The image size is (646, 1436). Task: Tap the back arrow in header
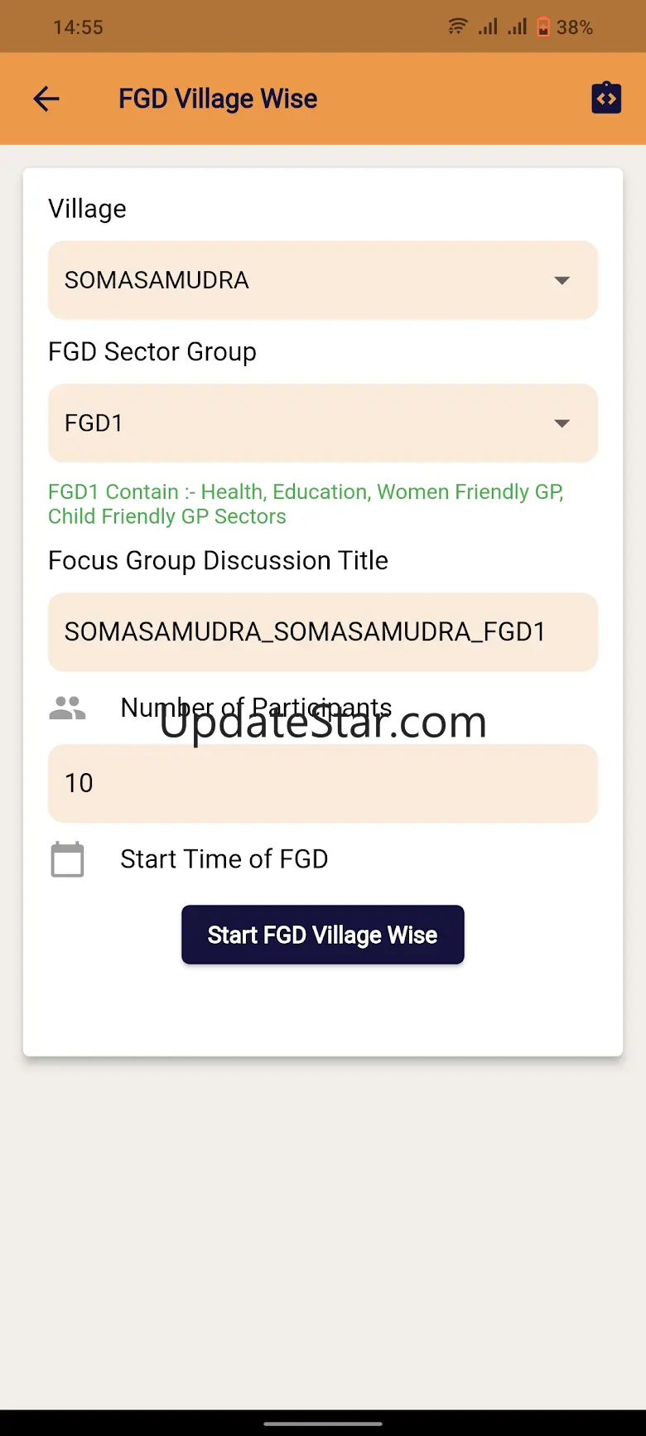(x=46, y=99)
